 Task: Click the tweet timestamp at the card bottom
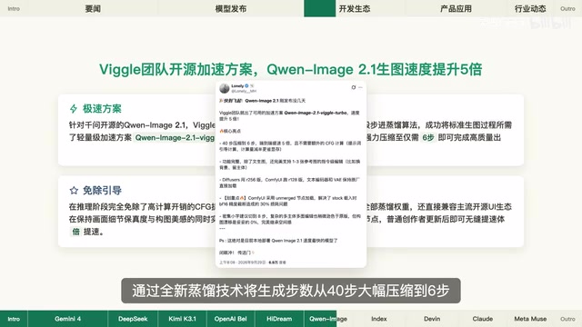[x=242, y=263]
